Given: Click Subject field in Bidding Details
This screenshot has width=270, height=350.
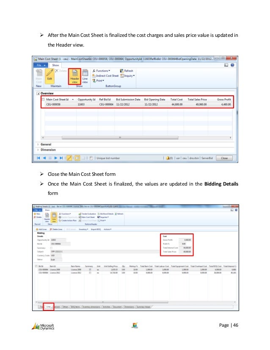Looking at the screenshot, I should pos(105,252).
